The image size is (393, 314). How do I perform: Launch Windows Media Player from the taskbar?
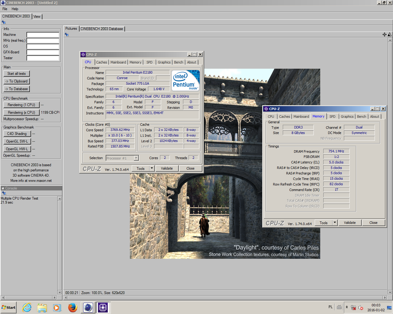(x=57, y=307)
